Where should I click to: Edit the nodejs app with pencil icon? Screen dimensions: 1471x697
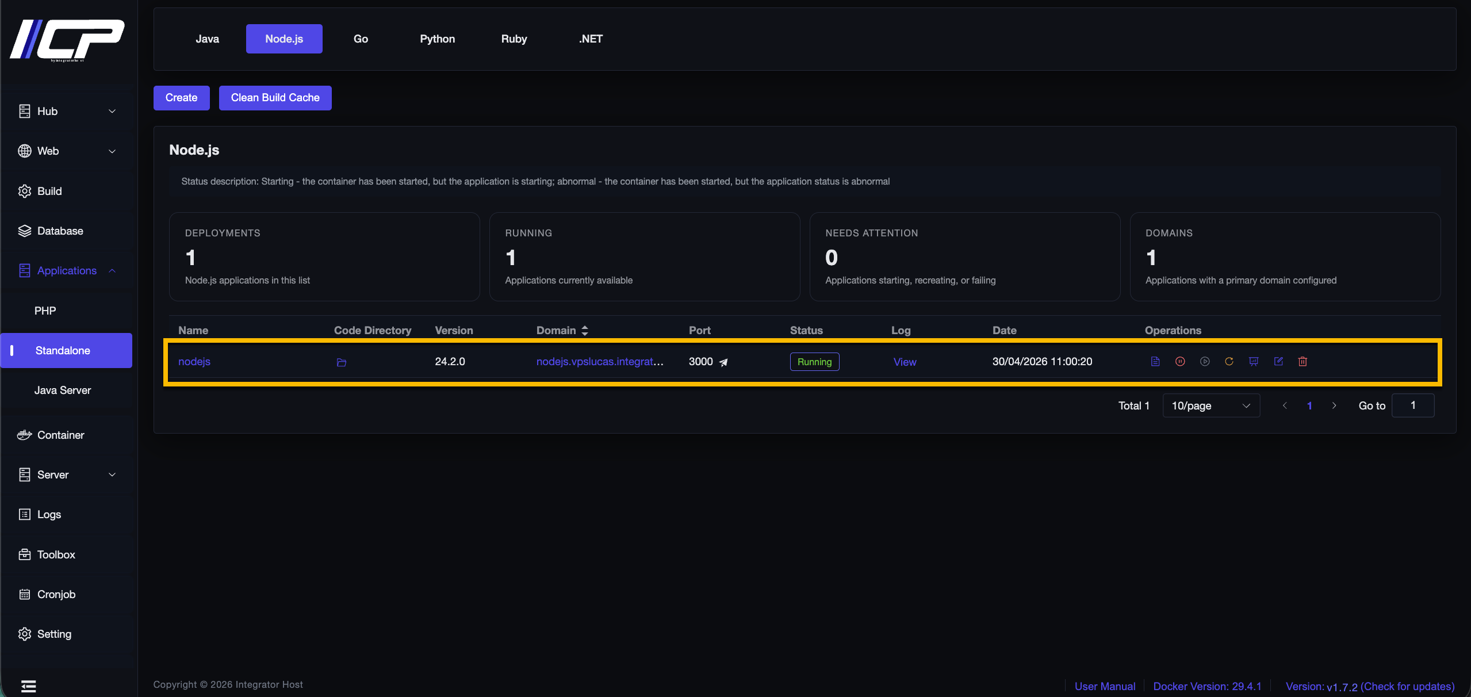click(1278, 361)
